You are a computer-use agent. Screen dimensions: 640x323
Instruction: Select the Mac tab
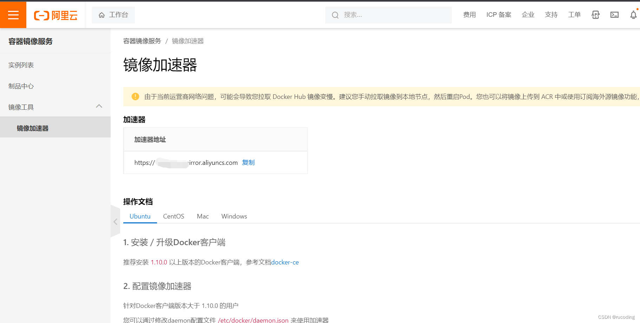click(x=203, y=216)
